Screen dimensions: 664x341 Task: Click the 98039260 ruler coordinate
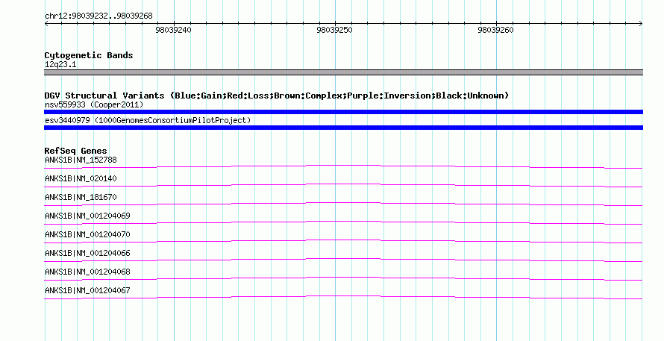495,30
